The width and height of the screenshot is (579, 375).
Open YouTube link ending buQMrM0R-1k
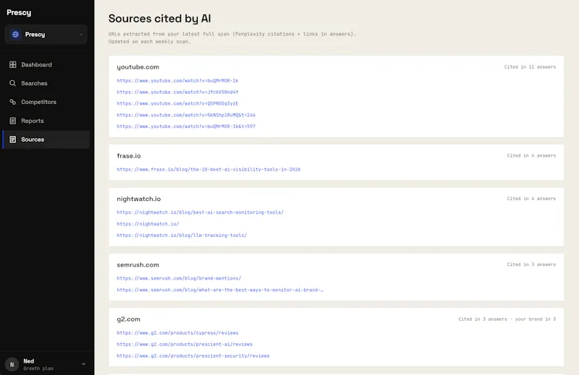(177, 81)
